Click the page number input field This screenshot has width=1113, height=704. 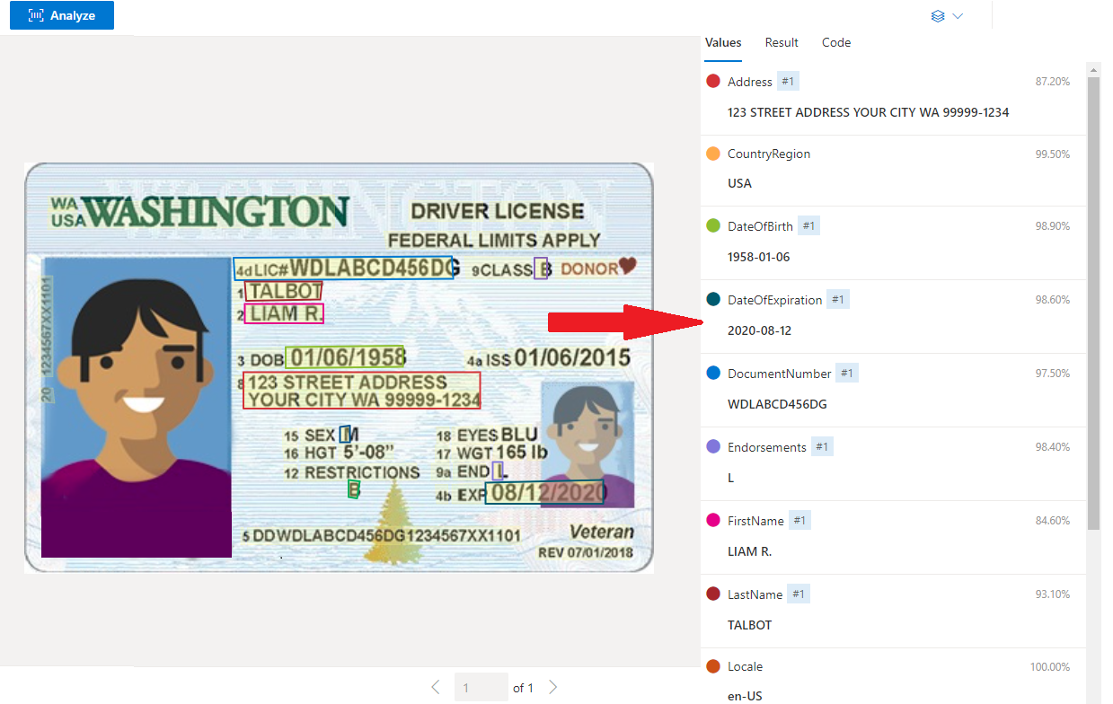click(481, 686)
